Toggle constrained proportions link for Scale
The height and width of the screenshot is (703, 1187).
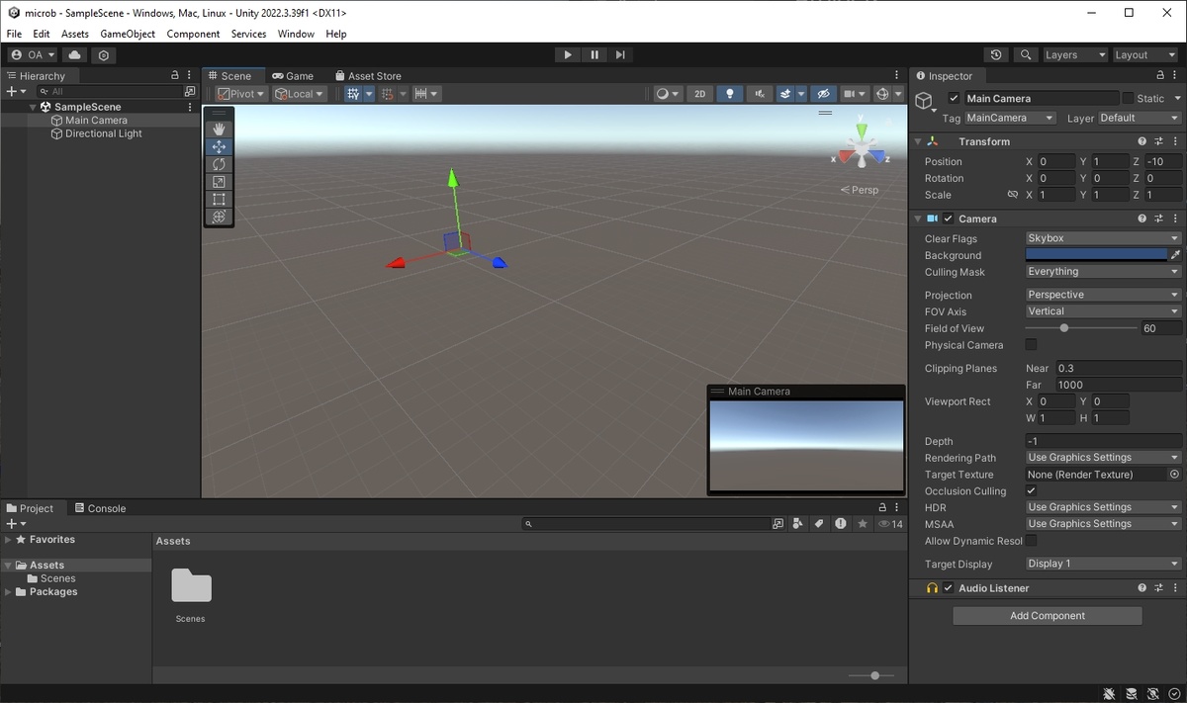point(1012,195)
